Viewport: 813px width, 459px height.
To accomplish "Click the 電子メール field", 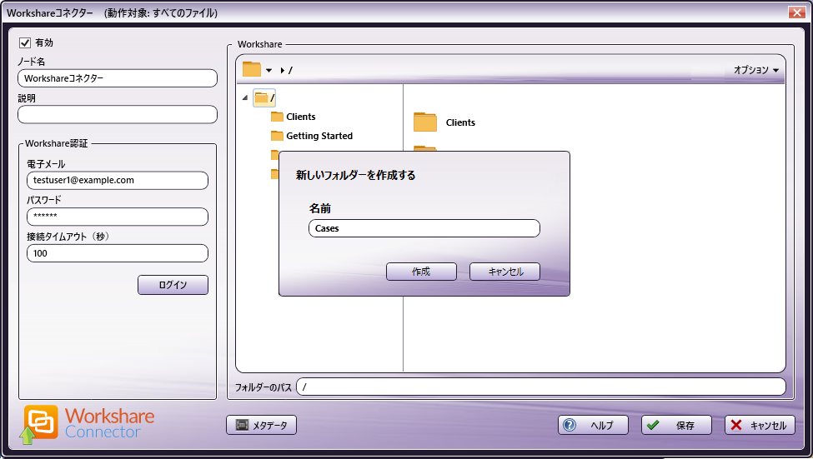I will coord(118,180).
